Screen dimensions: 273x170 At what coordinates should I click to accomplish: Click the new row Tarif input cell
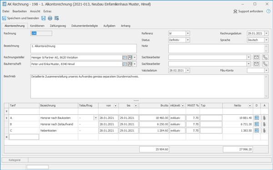(x=24, y=137)
